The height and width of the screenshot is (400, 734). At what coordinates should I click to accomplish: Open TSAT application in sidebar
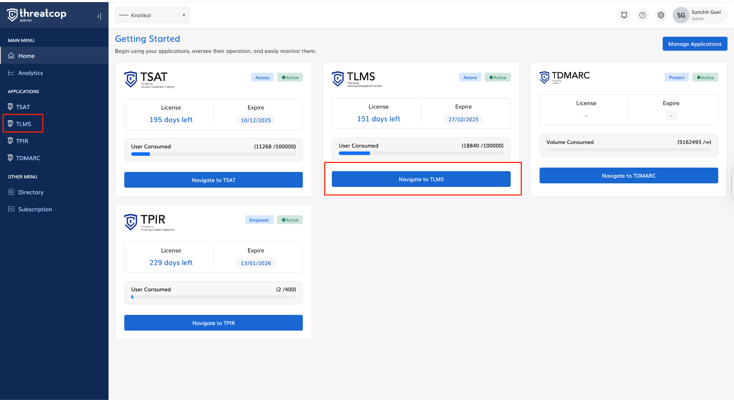(54, 107)
